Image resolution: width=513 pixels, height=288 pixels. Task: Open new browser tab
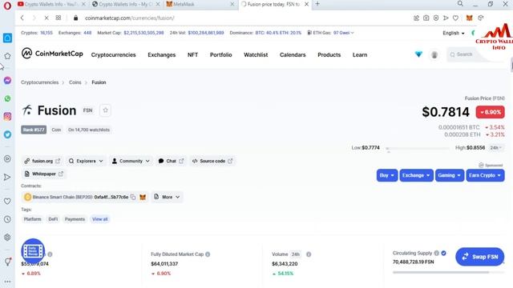click(317, 4)
